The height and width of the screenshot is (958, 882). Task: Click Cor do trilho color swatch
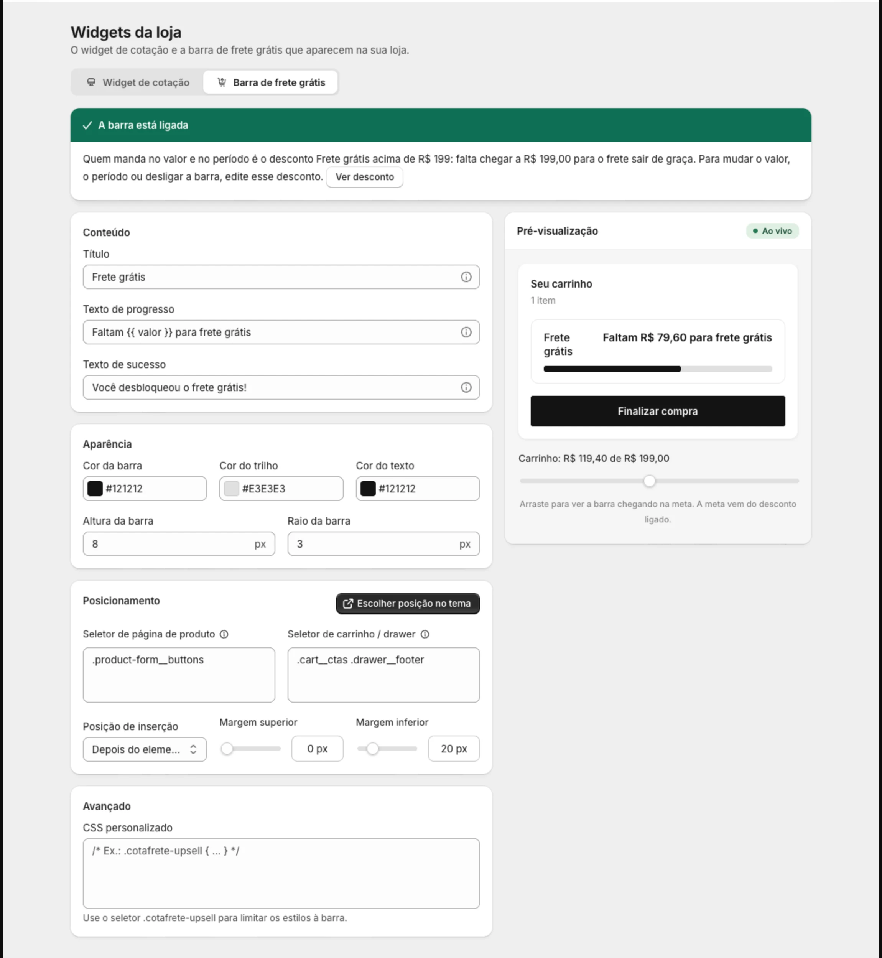click(232, 488)
